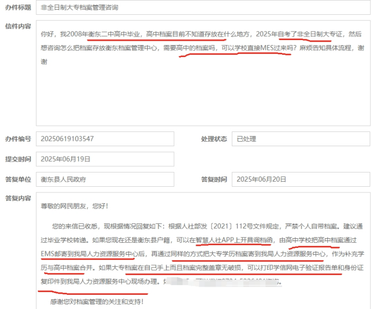Image resolution: width=372 pixels, height=309 pixels.
Task: Click the 提交时间 field 2025年06月19日
Action: click(105, 159)
